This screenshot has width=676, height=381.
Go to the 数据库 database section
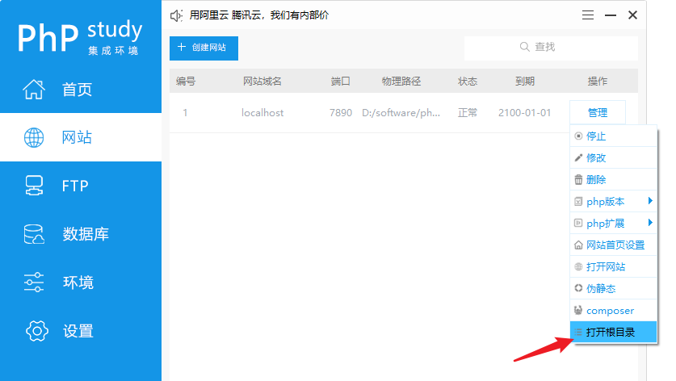pyautogui.click(x=81, y=234)
